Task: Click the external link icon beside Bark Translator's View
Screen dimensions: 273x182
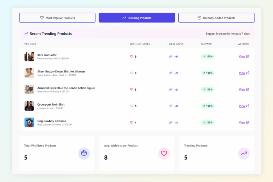Action: pyautogui.click(x=248, y=56)
